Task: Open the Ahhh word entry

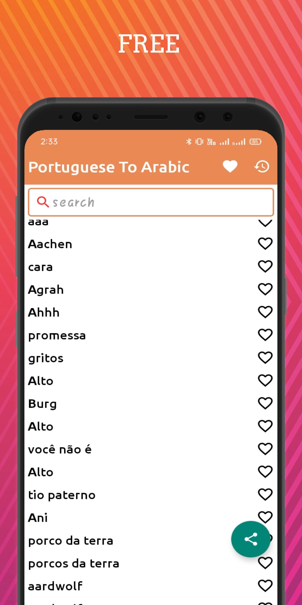Action: (x=44, y=312)
